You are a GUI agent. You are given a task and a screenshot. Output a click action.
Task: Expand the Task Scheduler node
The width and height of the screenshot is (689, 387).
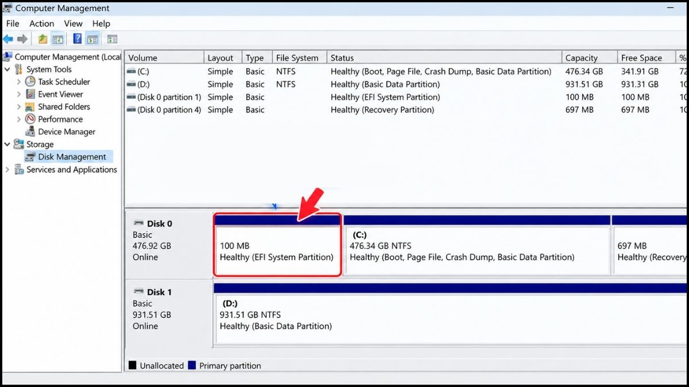coord(19,81)
